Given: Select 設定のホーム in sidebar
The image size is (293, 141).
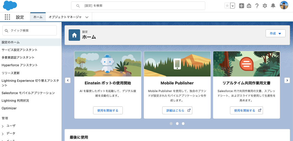Looking at the screenshot, I should (31, 42).
